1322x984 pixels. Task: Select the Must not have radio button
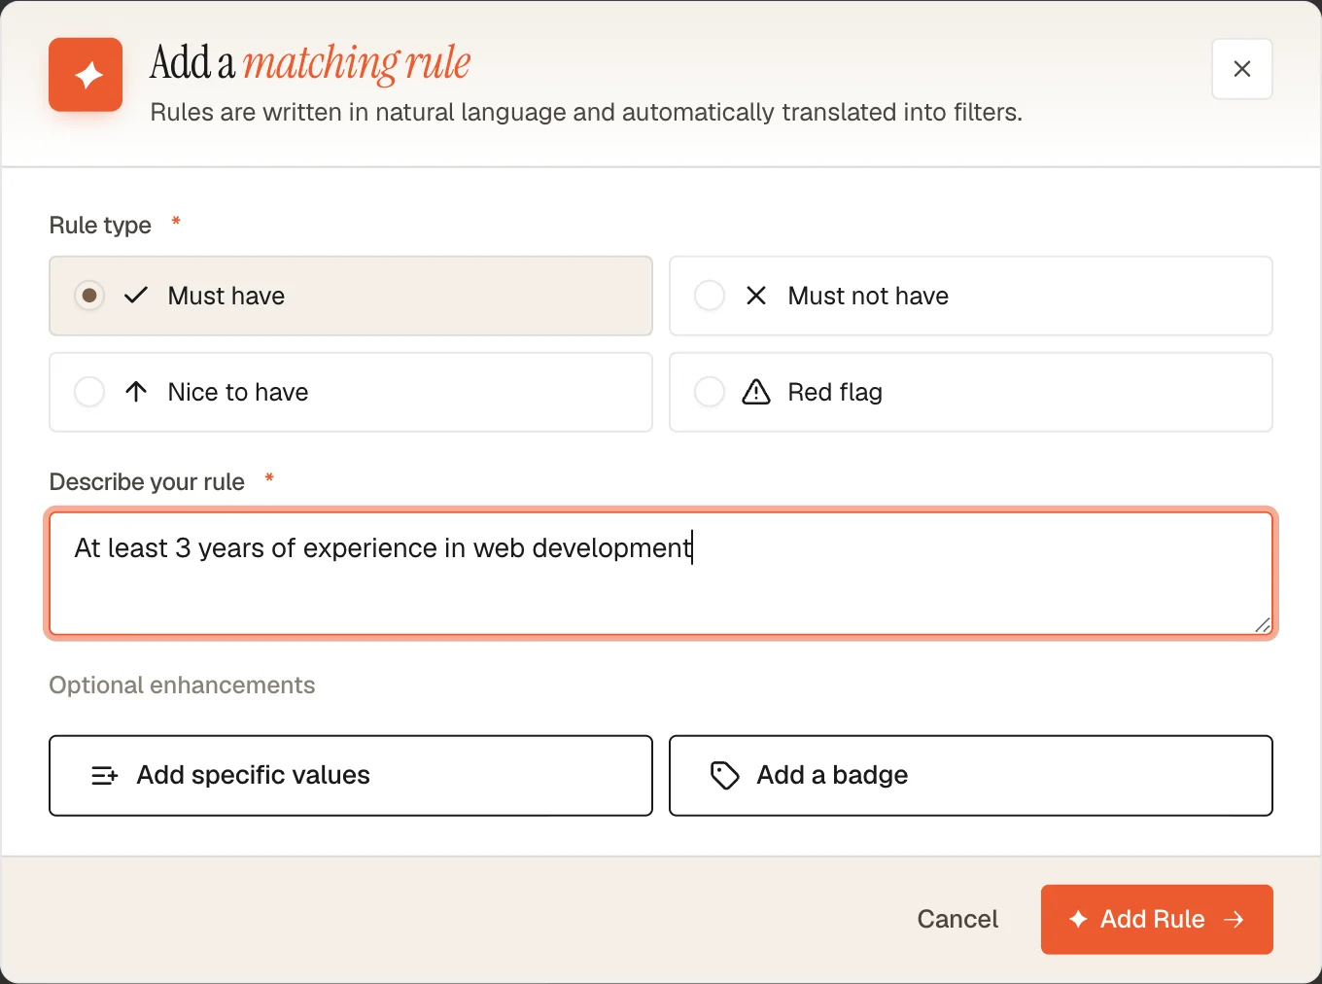click(710, 296)
